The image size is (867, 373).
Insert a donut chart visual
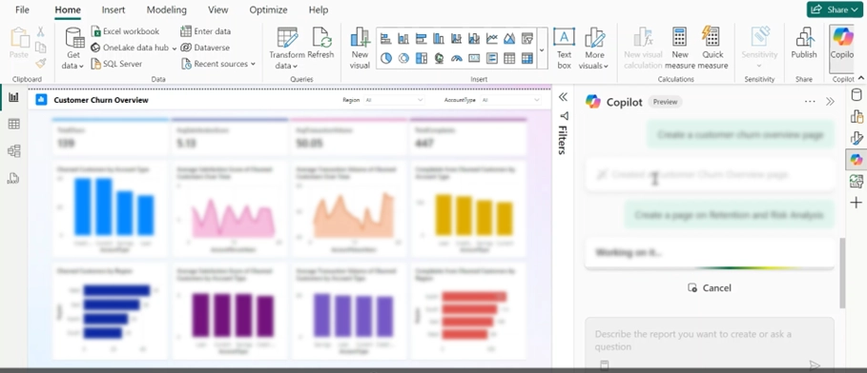pyautogui.click(x=403, y=57)
